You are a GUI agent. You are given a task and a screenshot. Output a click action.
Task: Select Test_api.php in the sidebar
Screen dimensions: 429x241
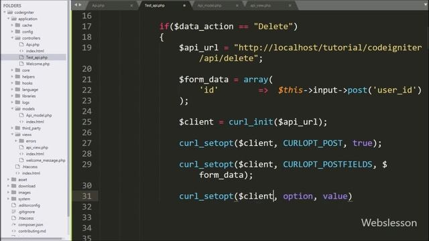[37, 58]
